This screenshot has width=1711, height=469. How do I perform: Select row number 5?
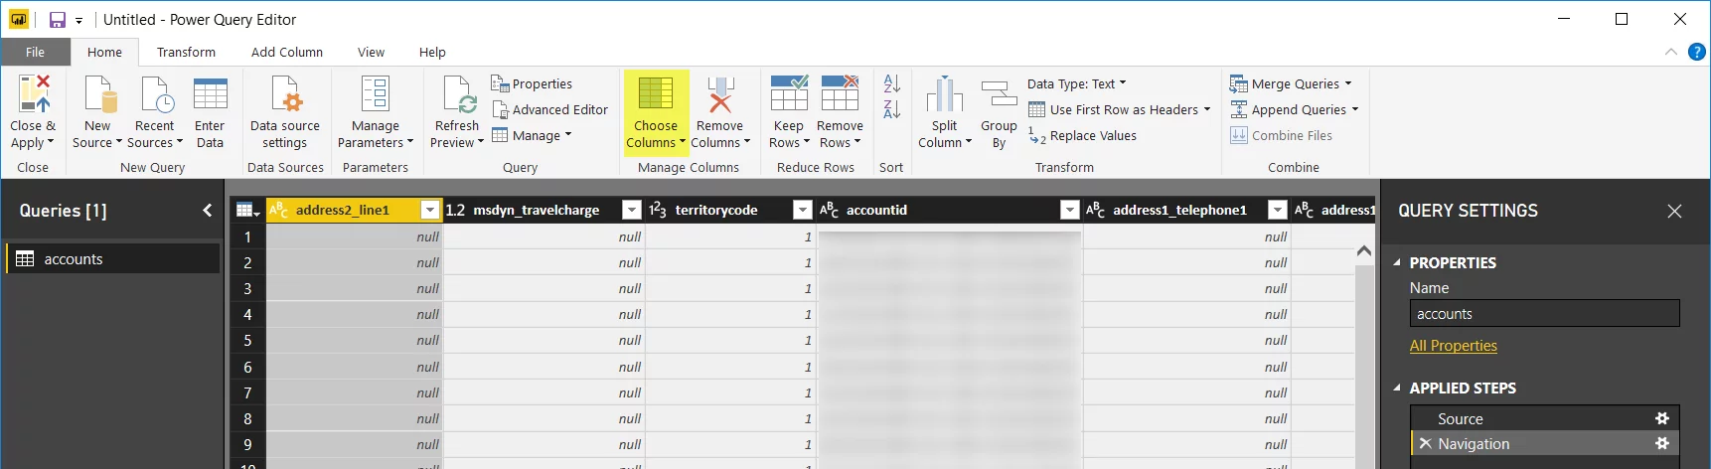click(247, 340)
